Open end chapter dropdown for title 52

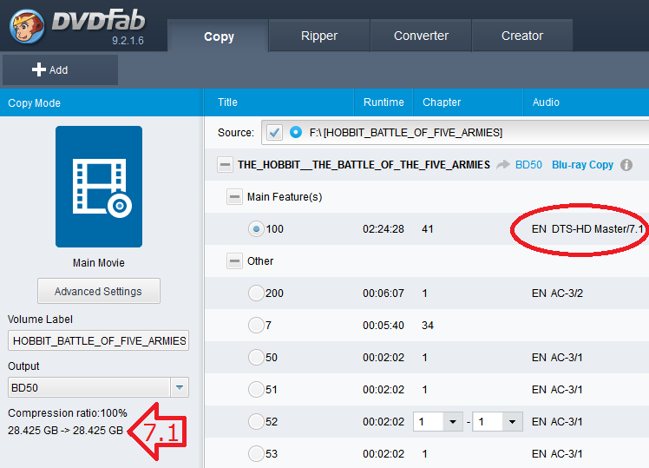coord(512,422)
